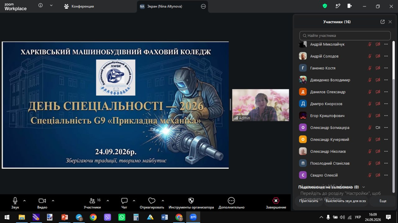The height and width of the screenshot is (223, 398).
Task: Open audio options arrow beside Звук
Action: tap(25, 201)
